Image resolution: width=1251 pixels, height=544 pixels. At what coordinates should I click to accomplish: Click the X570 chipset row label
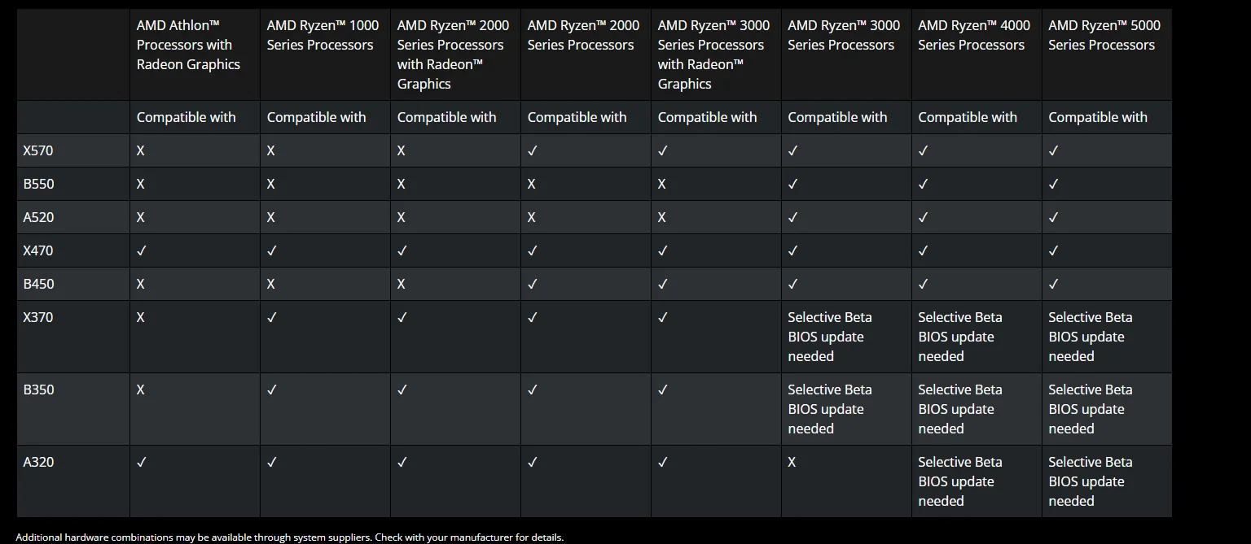pos(38,150)
